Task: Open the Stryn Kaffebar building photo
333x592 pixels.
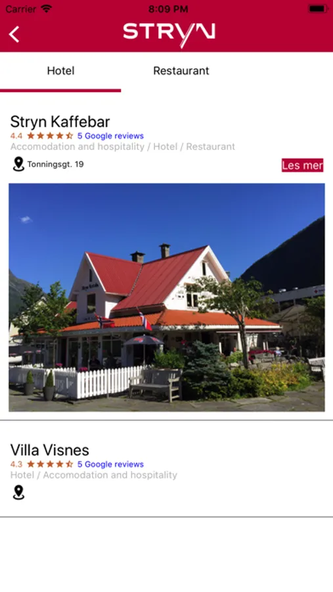Action: pos(167,297)
